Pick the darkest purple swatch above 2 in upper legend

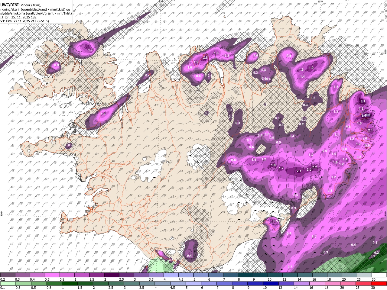112,275
